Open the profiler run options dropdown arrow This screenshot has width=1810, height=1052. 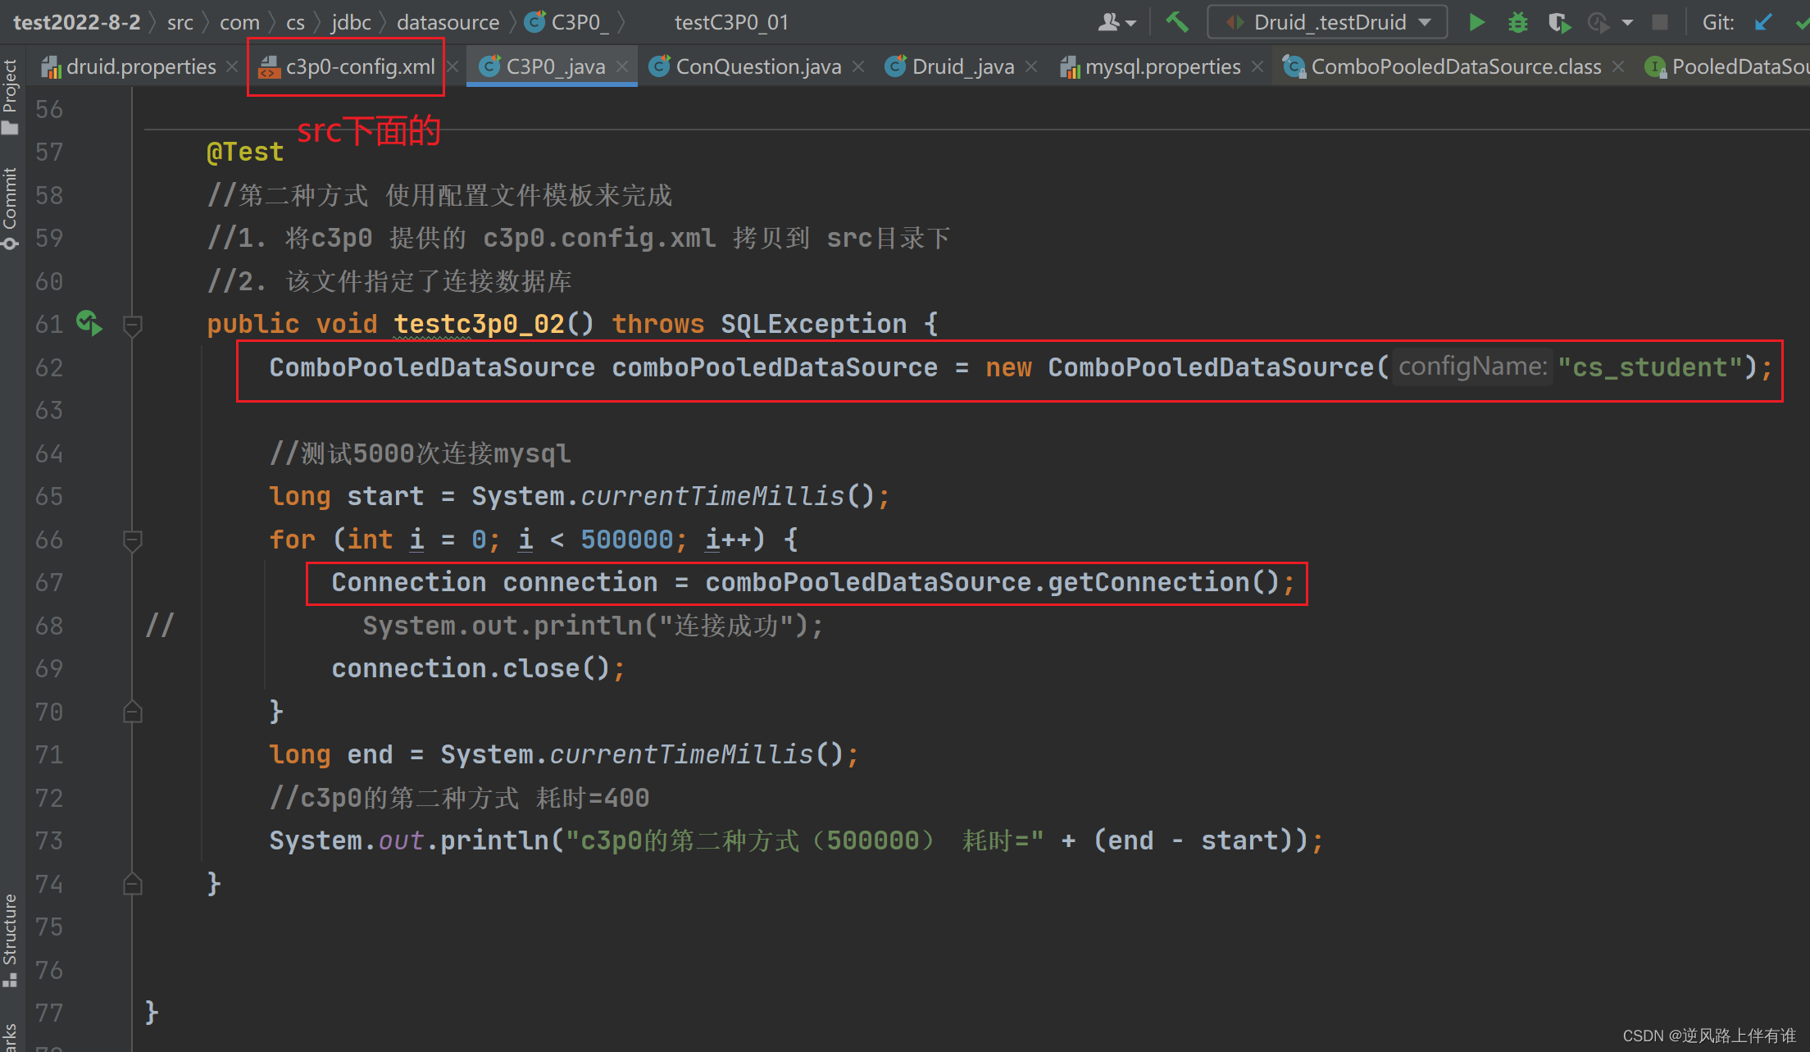coord(1628,22)
